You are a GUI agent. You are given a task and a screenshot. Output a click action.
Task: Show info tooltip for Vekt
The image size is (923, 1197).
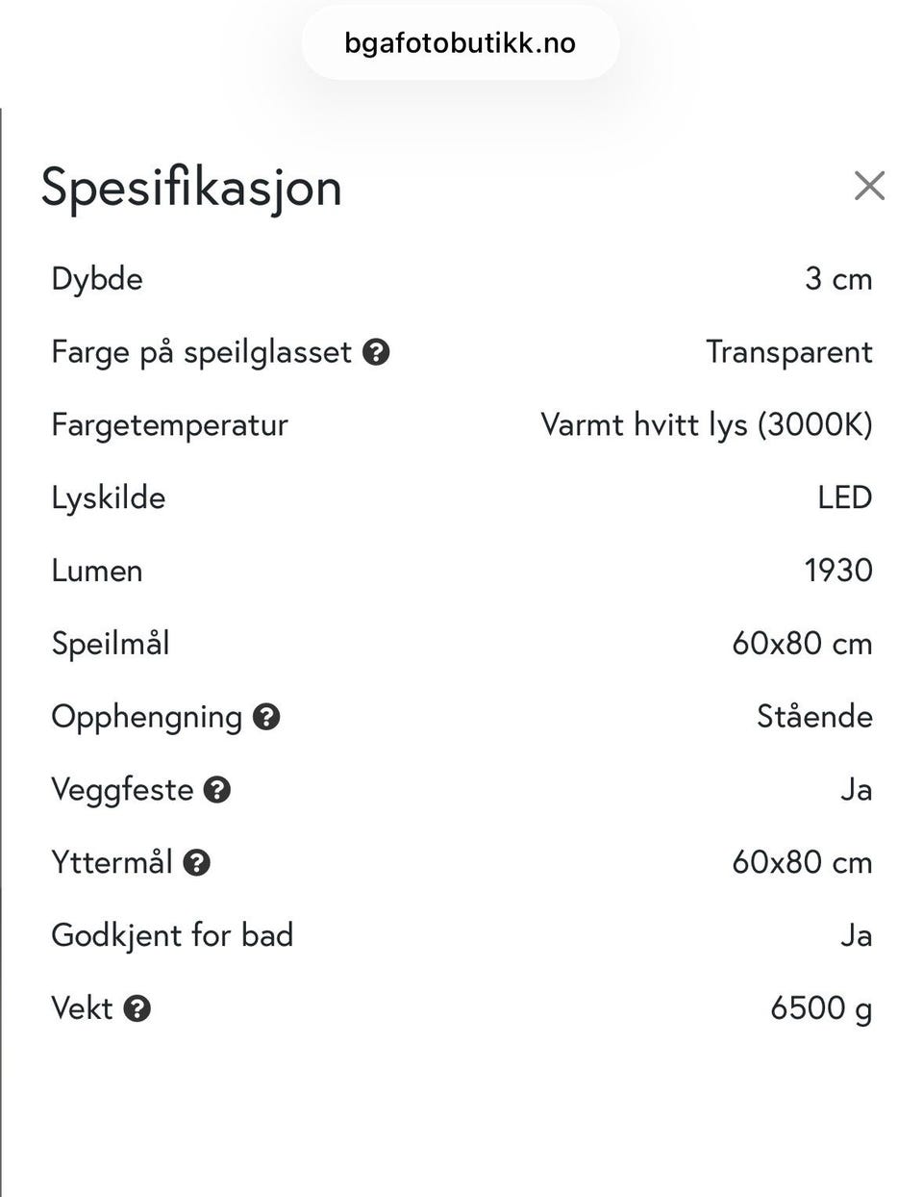[137, 1008]
